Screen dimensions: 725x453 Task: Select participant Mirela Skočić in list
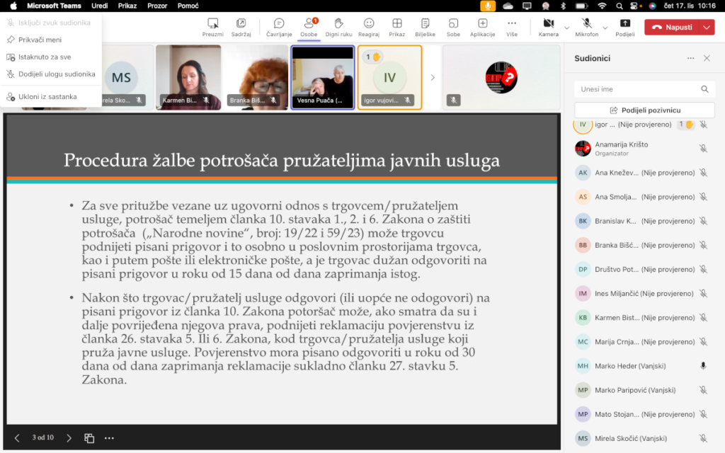click(643, 438)
